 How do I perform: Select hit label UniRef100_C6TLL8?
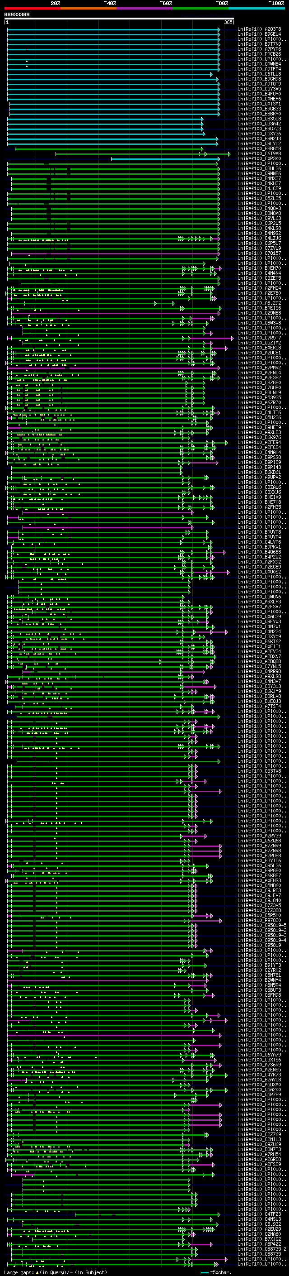(x=259, y=74)
